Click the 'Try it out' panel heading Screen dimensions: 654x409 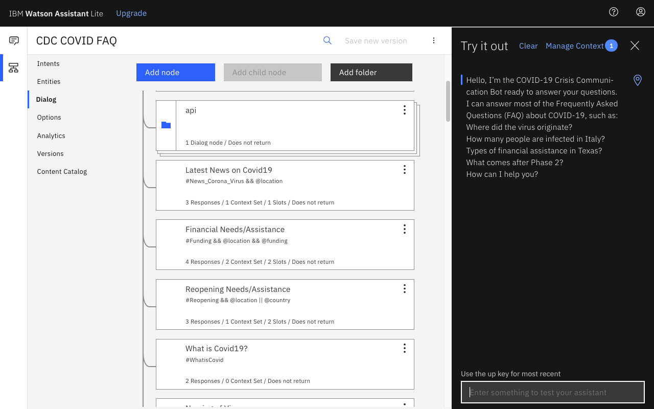click(x=484, y=46)
